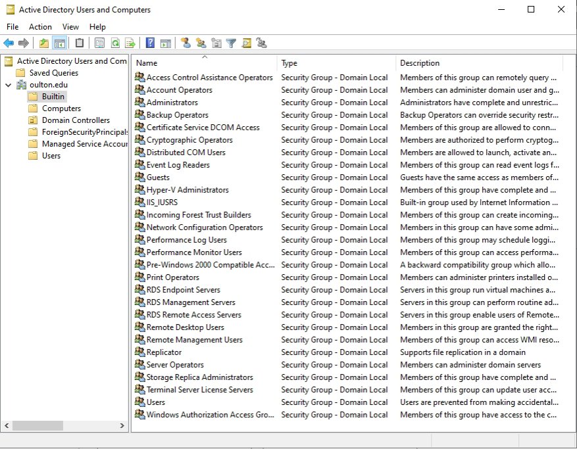577x449 pixels.
Task: Open the View menu
Action: point(70,27)
